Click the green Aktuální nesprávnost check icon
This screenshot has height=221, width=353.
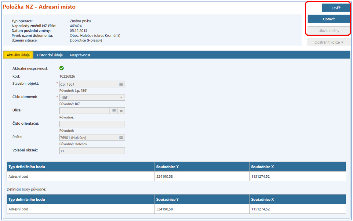click(61, 68)
